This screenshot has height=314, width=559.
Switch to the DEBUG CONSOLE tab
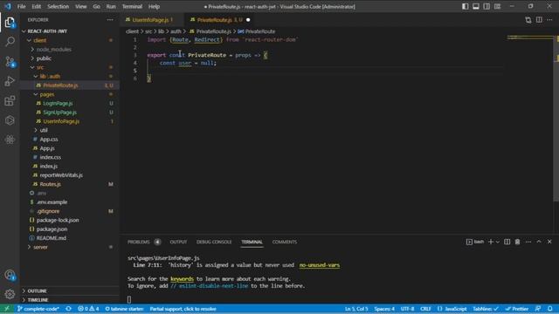coord(214,242)
